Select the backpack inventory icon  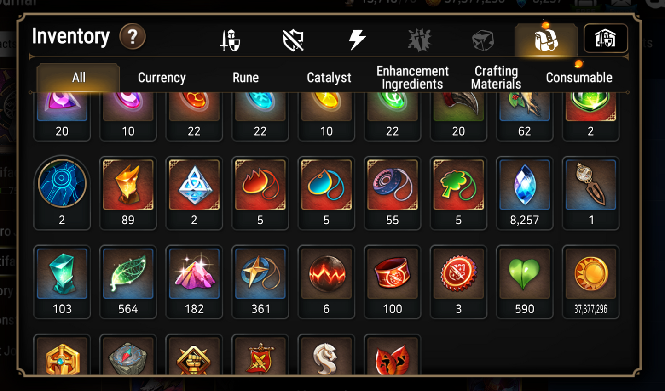(546, 40)
